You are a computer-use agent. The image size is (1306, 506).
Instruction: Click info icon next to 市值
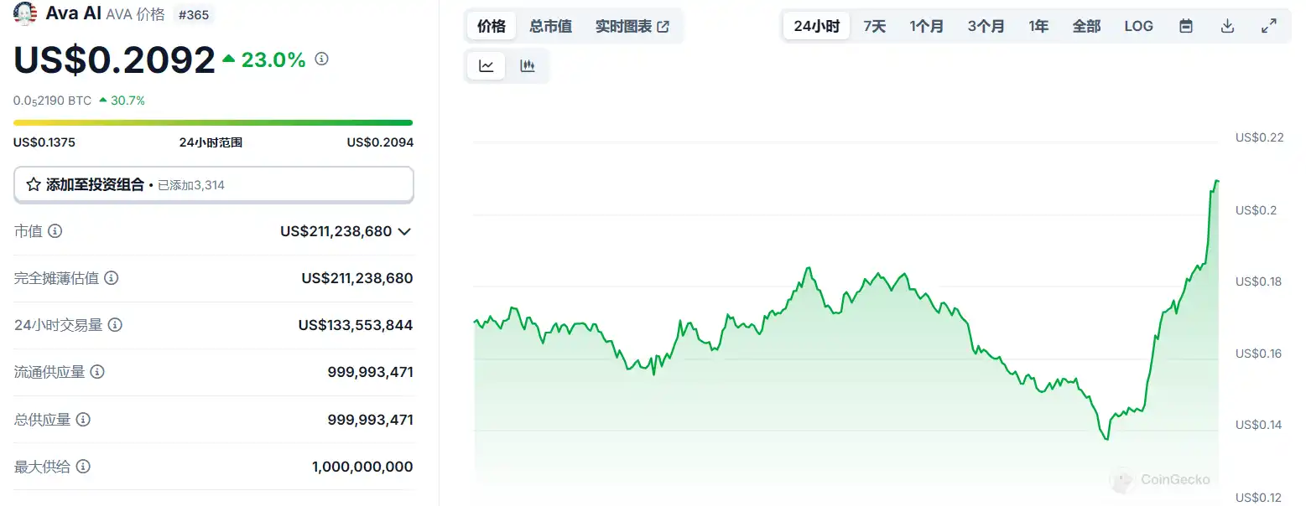tap(55, 231)
